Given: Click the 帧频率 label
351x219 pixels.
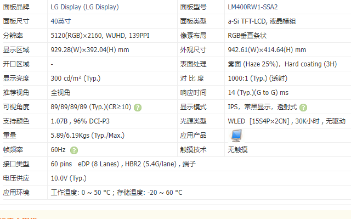Looking at the screenshot, I should 13,150.
